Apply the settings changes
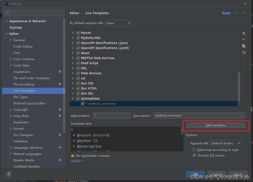This screenshot has height=182, width=253. pos(238,174)
